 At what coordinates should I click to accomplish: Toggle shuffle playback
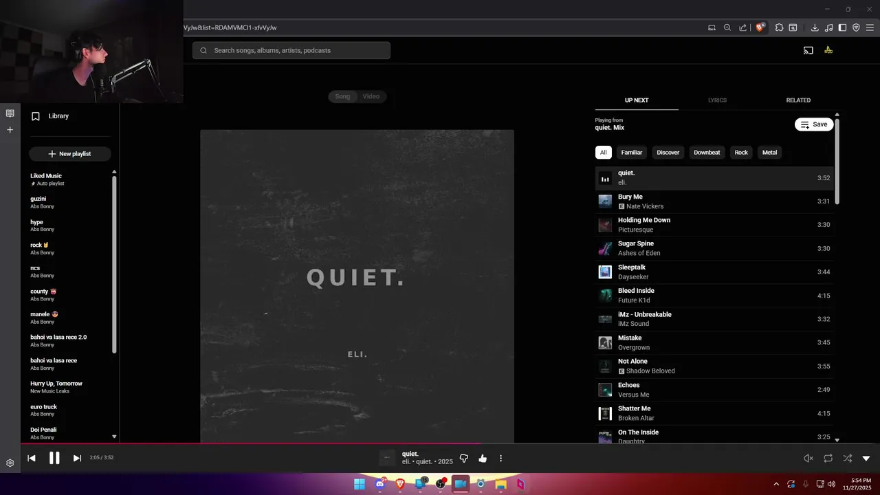coord(847,458)
